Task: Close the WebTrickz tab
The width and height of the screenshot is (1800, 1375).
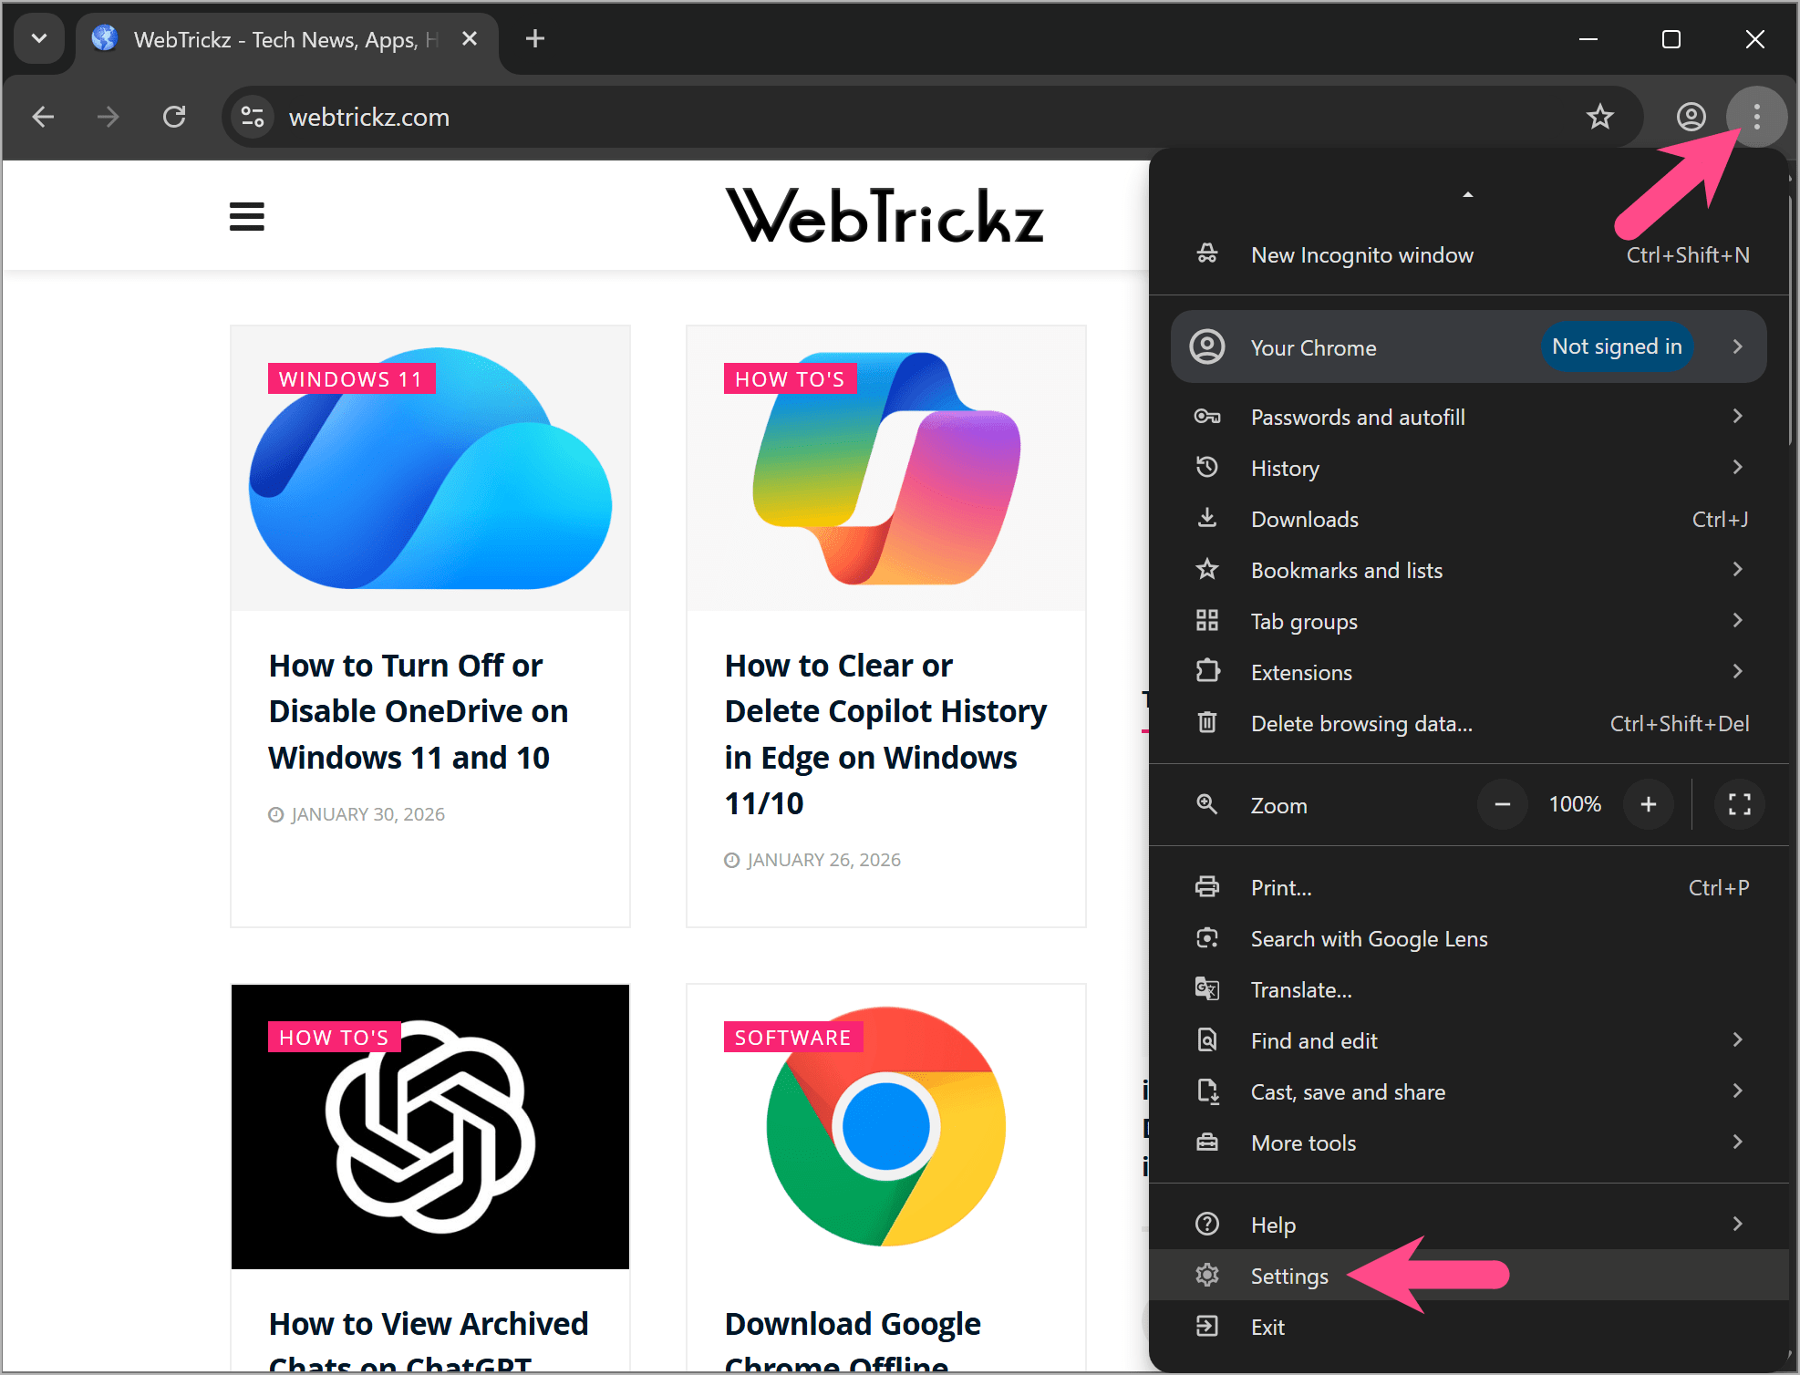Action: coord(470,38)
